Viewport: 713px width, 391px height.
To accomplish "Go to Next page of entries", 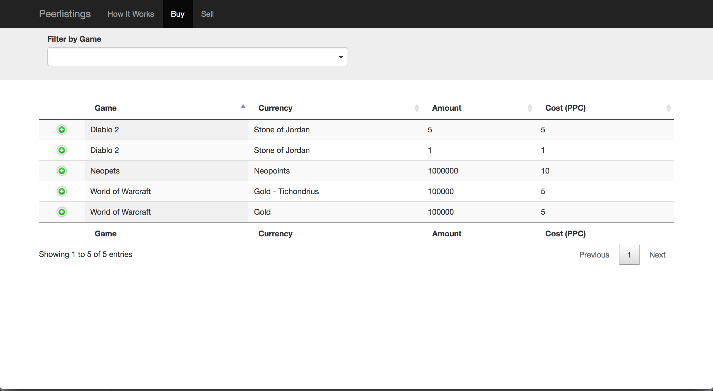I will (657, 255).
